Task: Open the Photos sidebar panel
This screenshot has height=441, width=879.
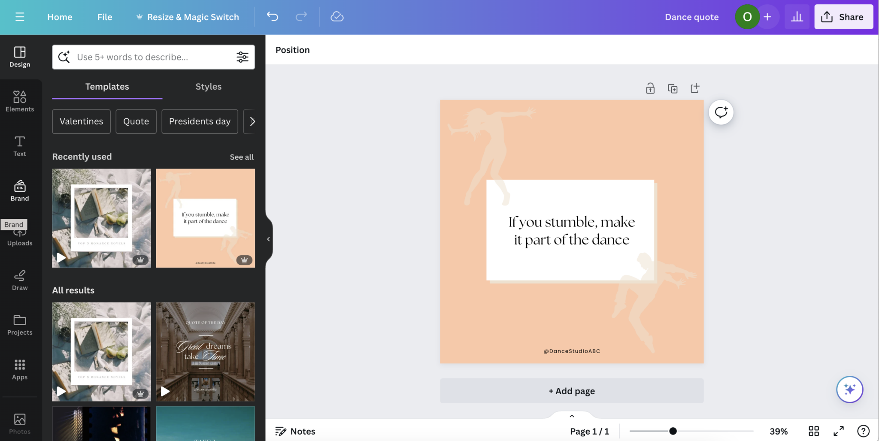Action: coord(20,423)
